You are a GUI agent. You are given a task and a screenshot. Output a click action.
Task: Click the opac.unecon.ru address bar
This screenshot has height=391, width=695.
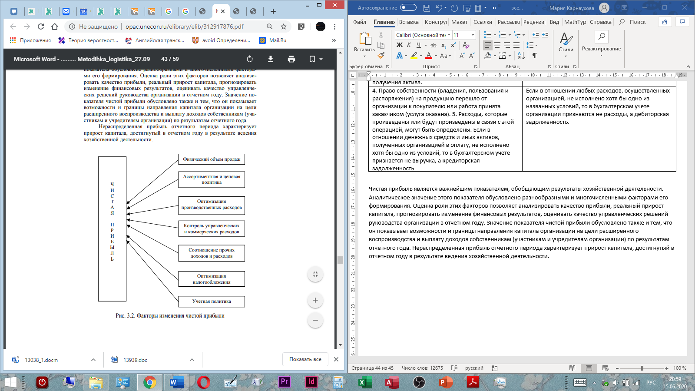184,27
